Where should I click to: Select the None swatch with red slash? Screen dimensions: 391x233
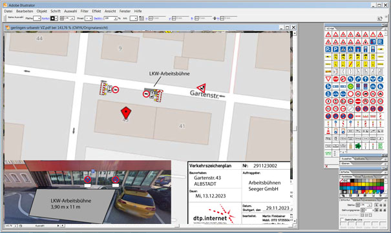[x=341, y=181]
